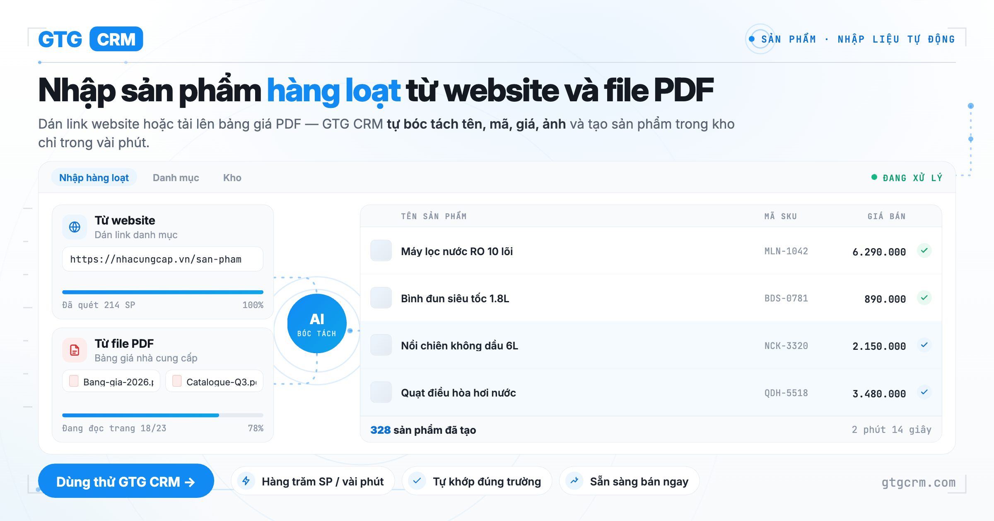Click the product name Bình đun siêu tốc 1.8L

point(455,299)
